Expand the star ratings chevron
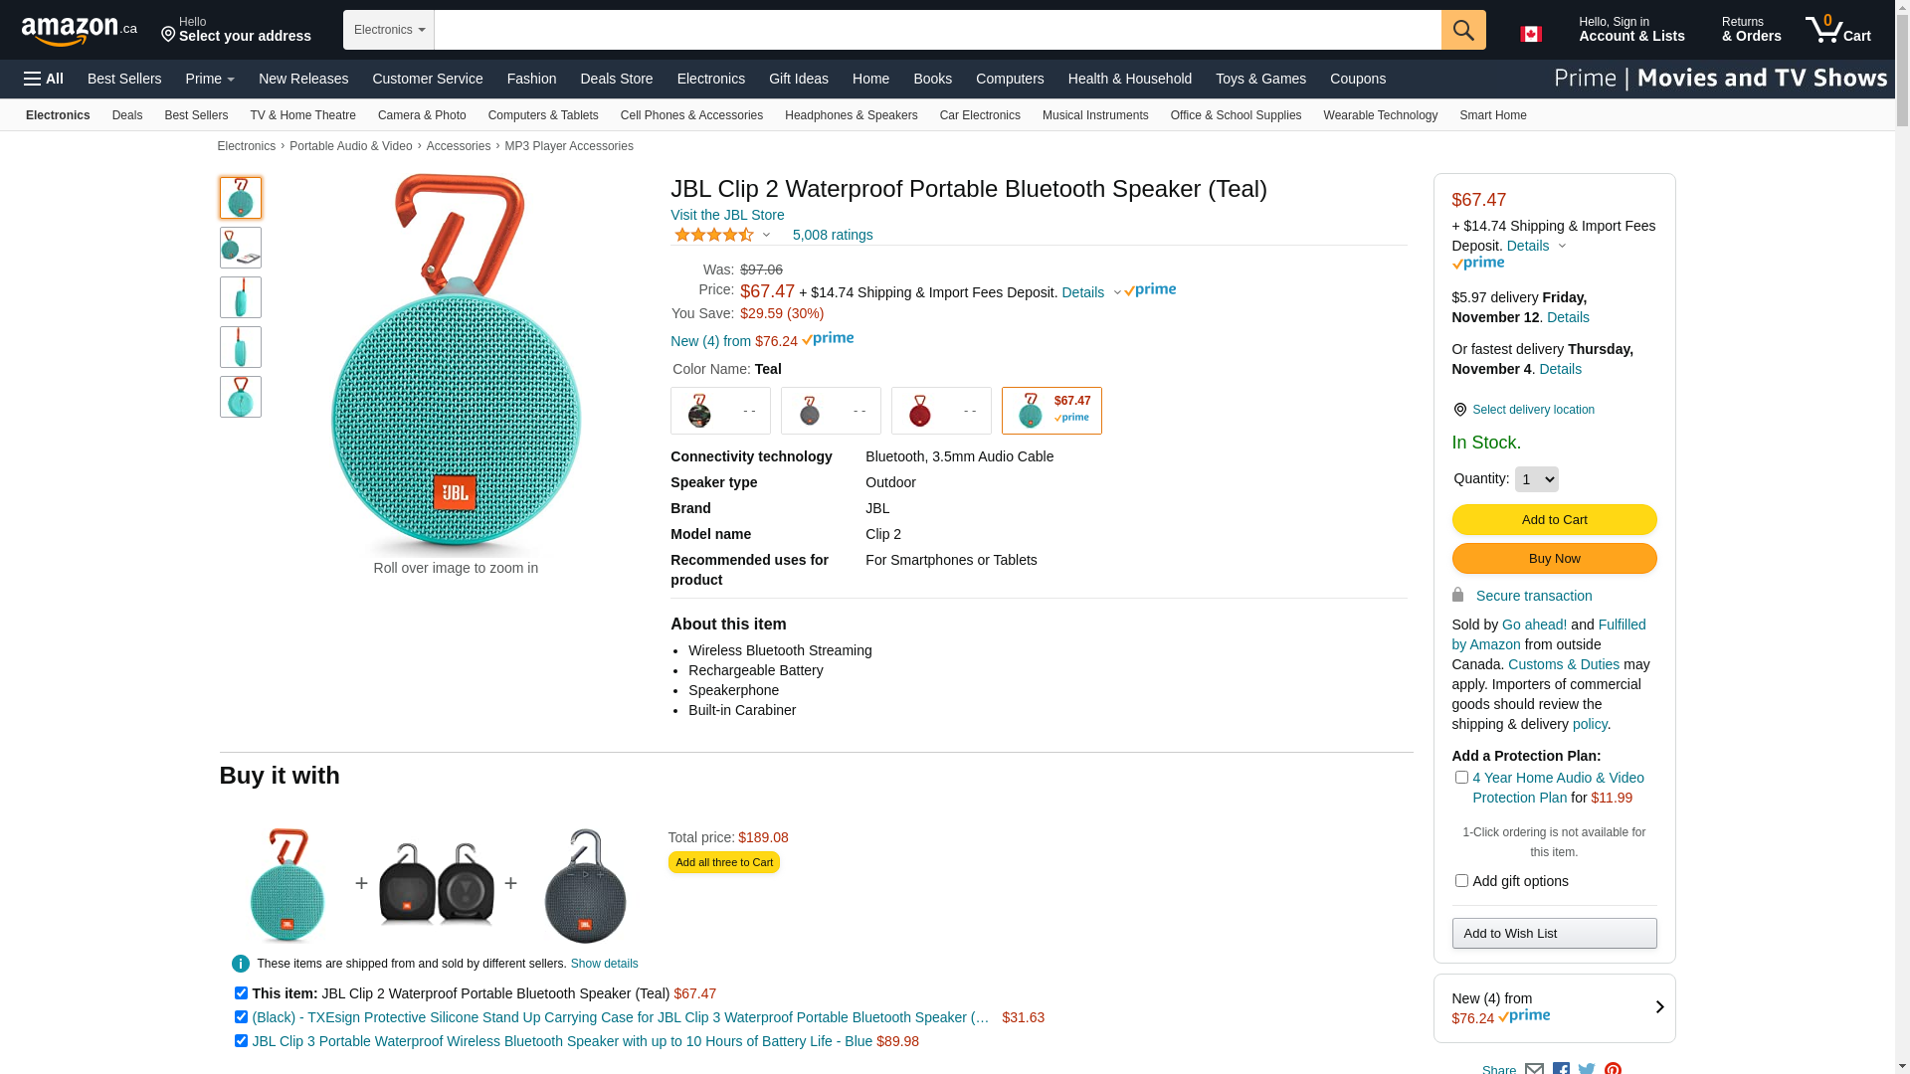The height and width of the screenshot is (1074, 1910). 766,236
